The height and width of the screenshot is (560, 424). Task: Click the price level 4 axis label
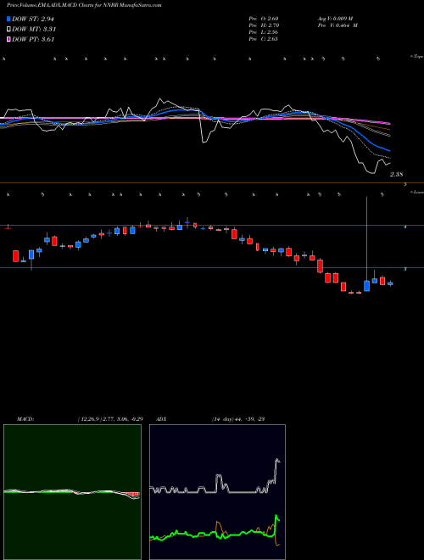[405, 227]
